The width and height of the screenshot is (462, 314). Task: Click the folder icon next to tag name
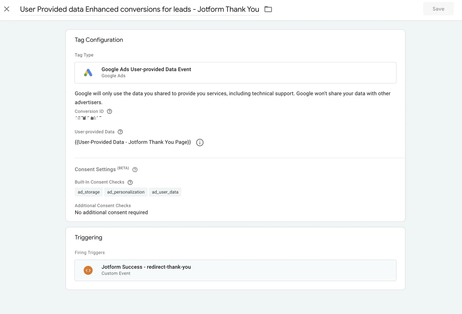pyautogui.click(x=268, y=9)
